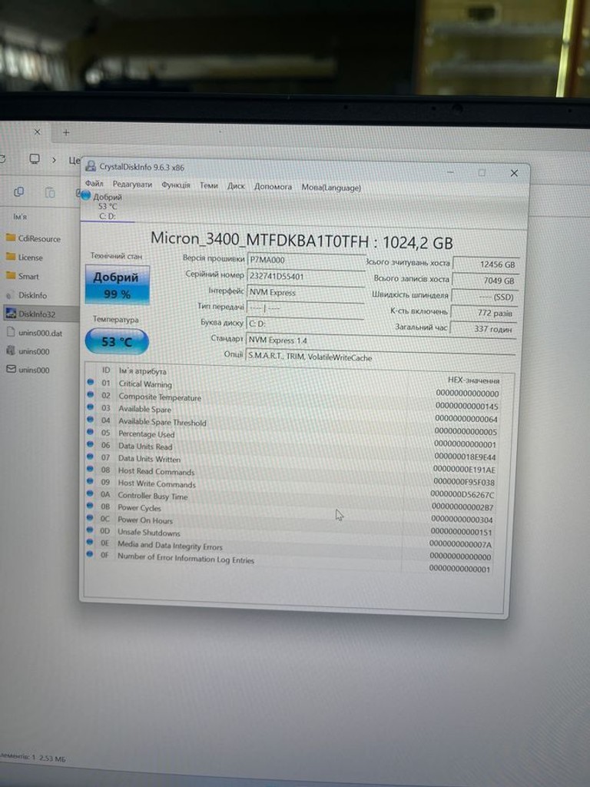Expand the address bar chevron in File Explorer

pos(54,160)
